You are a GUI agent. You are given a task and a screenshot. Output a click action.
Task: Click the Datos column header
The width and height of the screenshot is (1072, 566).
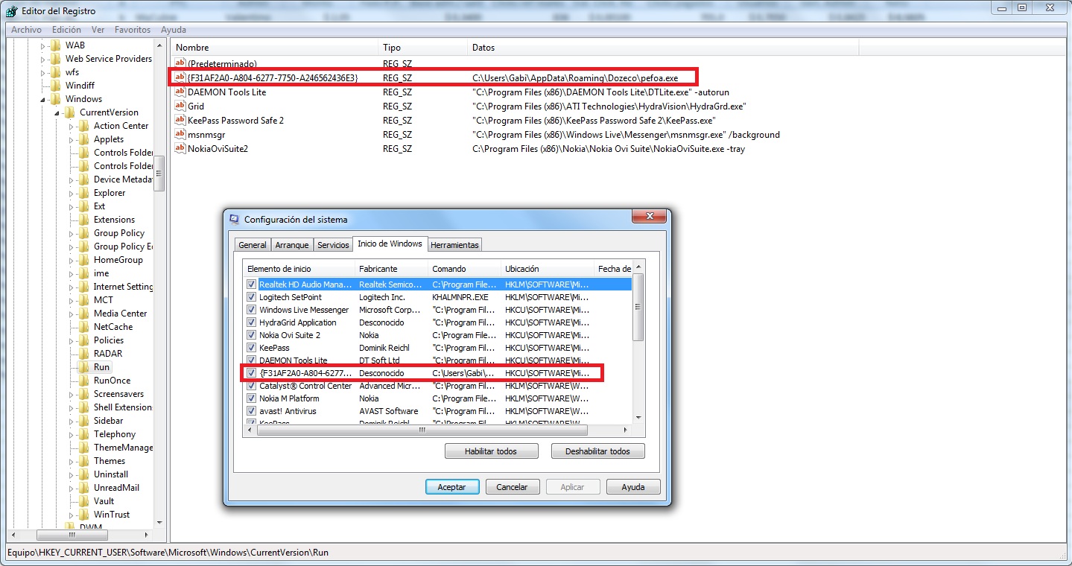click(x=483, y=48)
